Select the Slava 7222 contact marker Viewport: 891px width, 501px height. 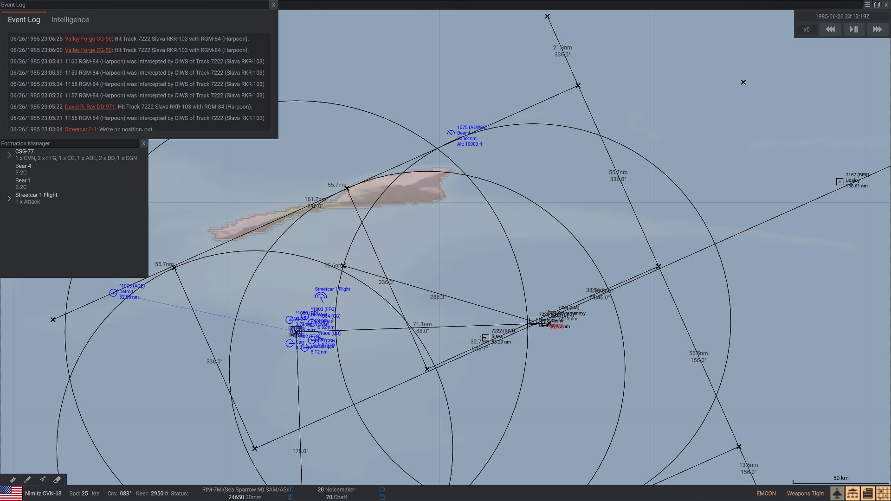(485, 338)
